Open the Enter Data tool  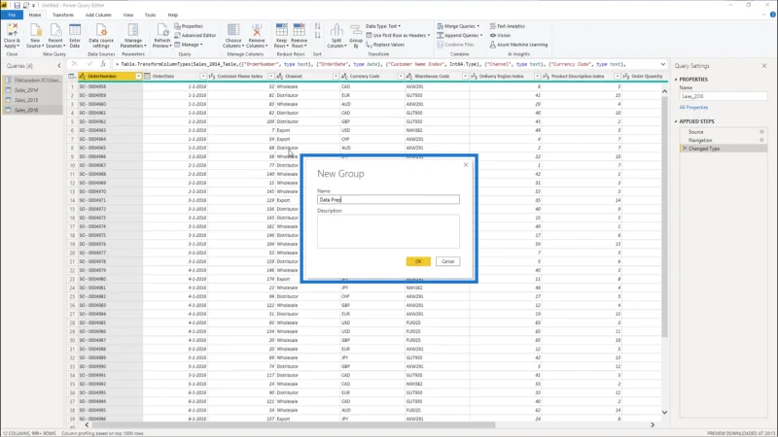point(75,36)
